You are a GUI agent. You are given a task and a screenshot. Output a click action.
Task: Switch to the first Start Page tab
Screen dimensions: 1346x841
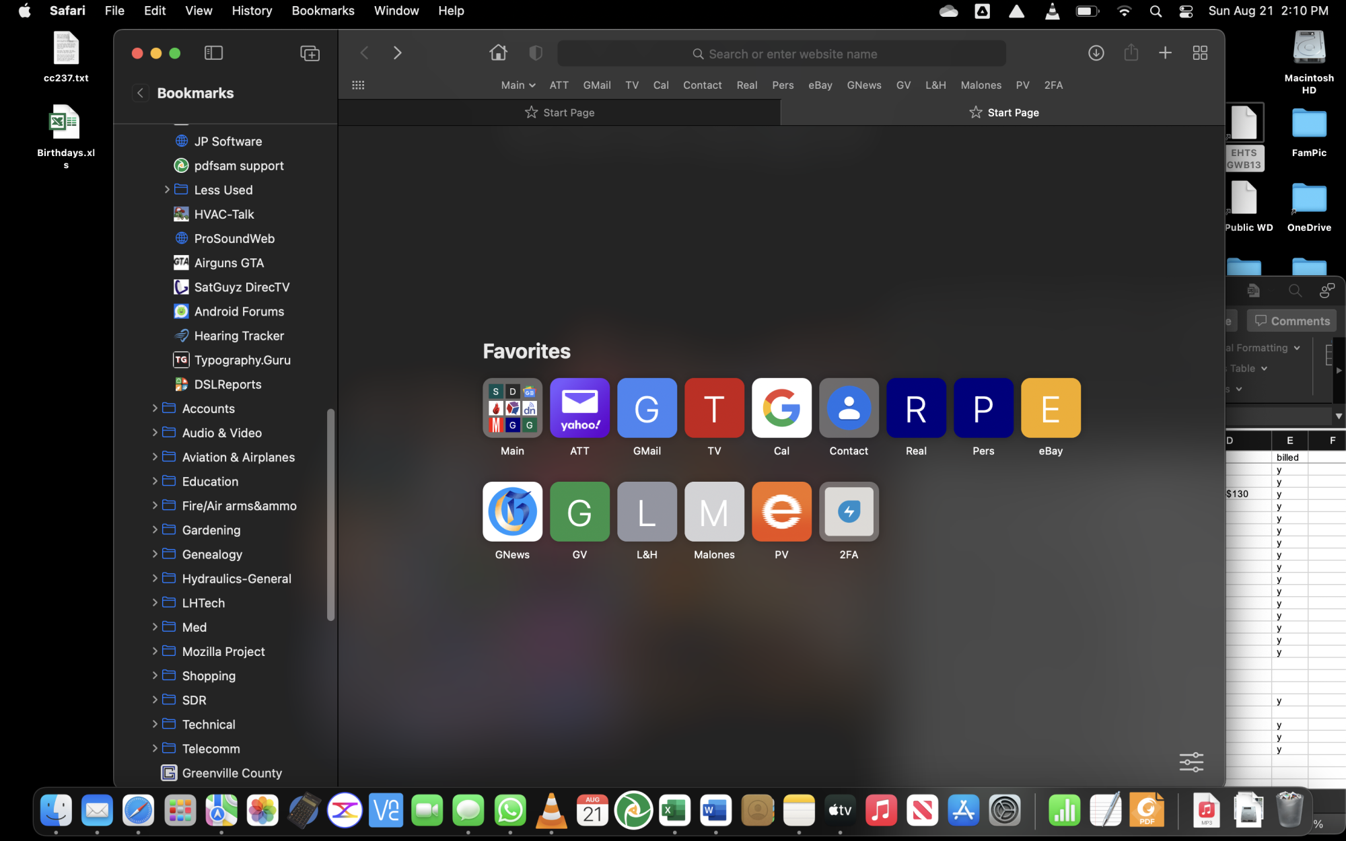(559, 112)
